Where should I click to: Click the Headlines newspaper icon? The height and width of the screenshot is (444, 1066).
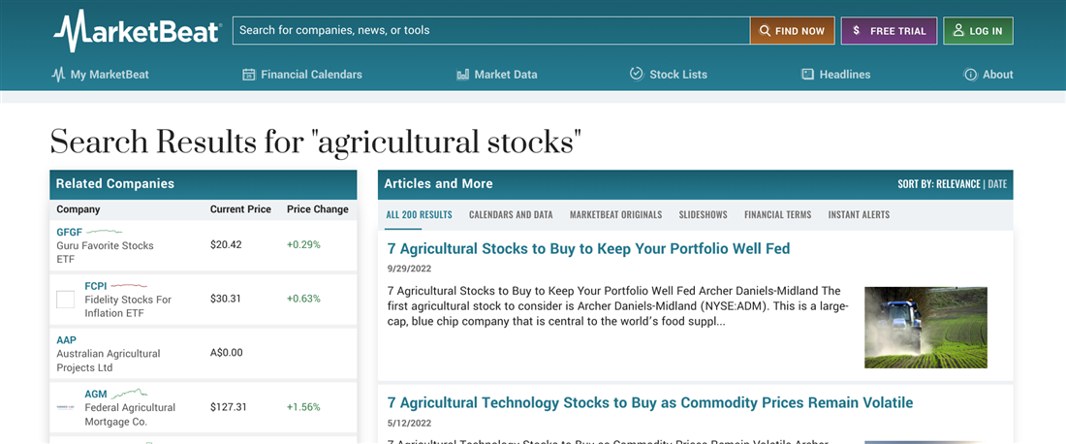coord(807,75)
